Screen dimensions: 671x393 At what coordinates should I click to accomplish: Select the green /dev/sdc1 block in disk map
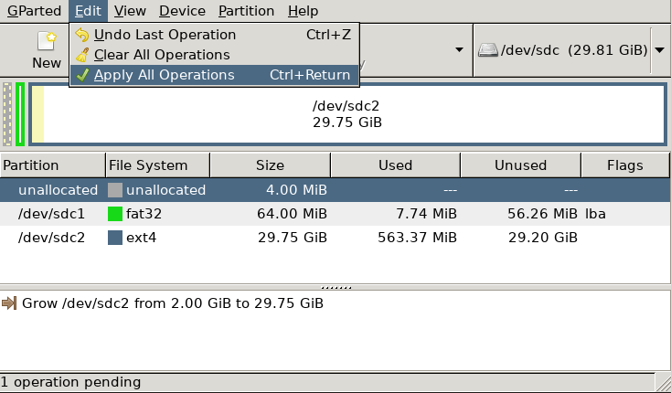(x=20, y=114)
